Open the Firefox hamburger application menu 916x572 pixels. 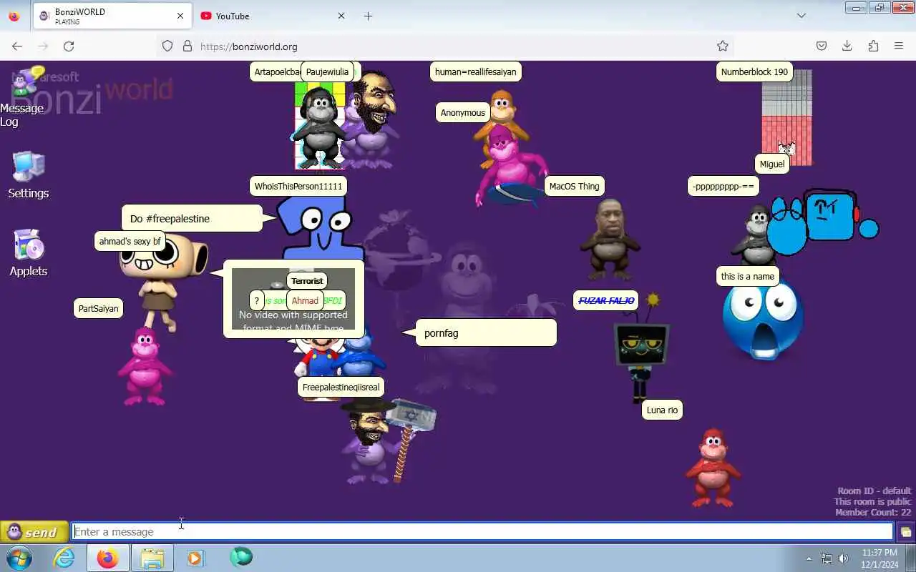tap(899, 46)
